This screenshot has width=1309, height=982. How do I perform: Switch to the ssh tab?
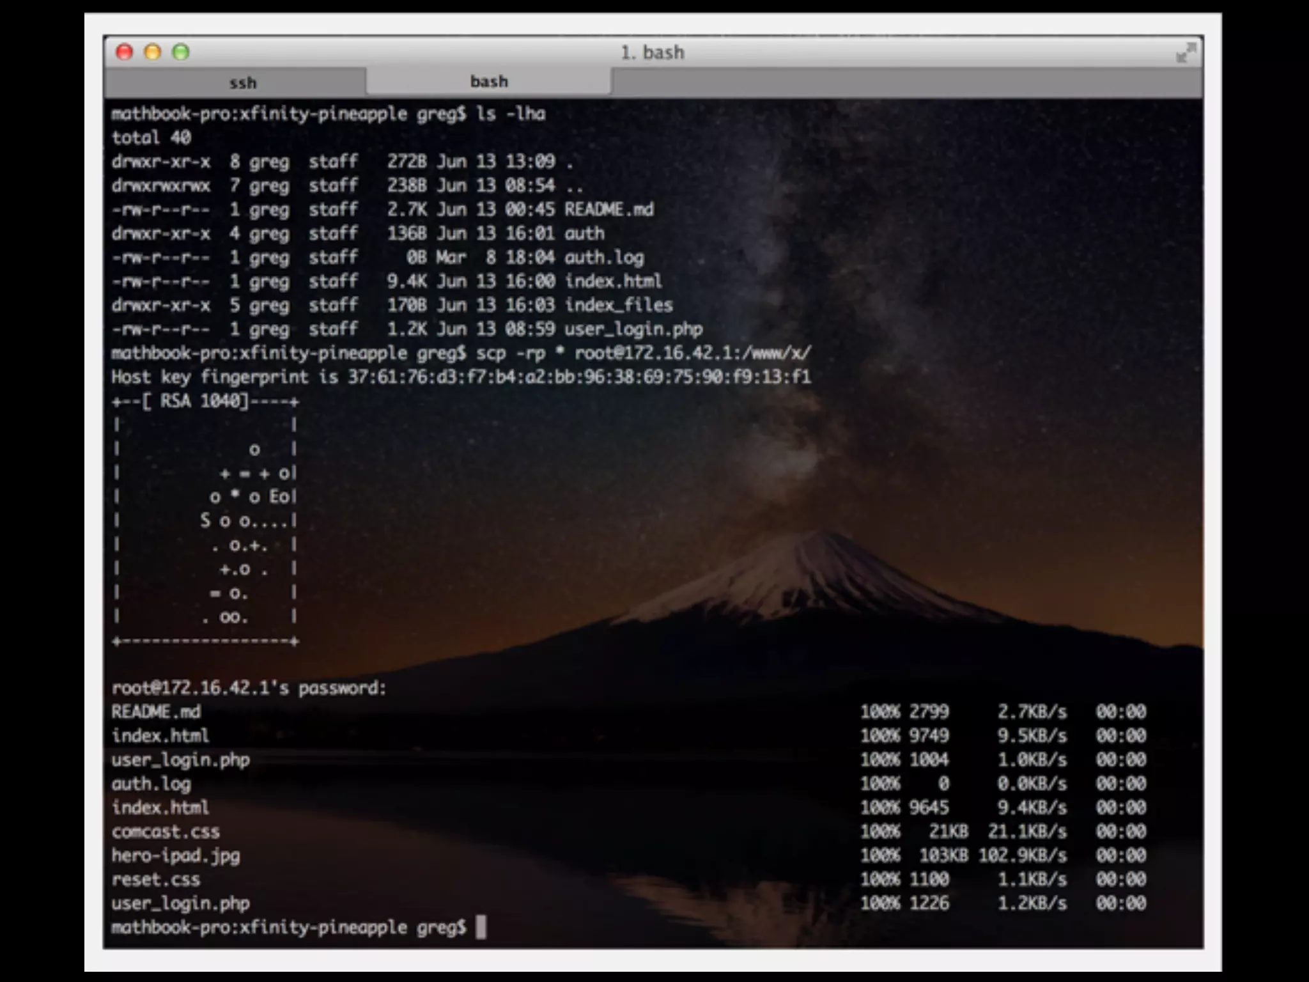(242, 83)
